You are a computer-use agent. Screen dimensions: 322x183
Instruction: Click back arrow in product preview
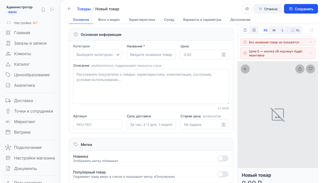coord(245,69)
